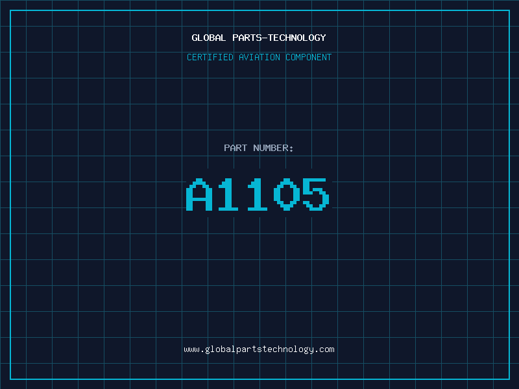Click the GLOBAL PARTS-TECHNOLOGY heading

259,38
